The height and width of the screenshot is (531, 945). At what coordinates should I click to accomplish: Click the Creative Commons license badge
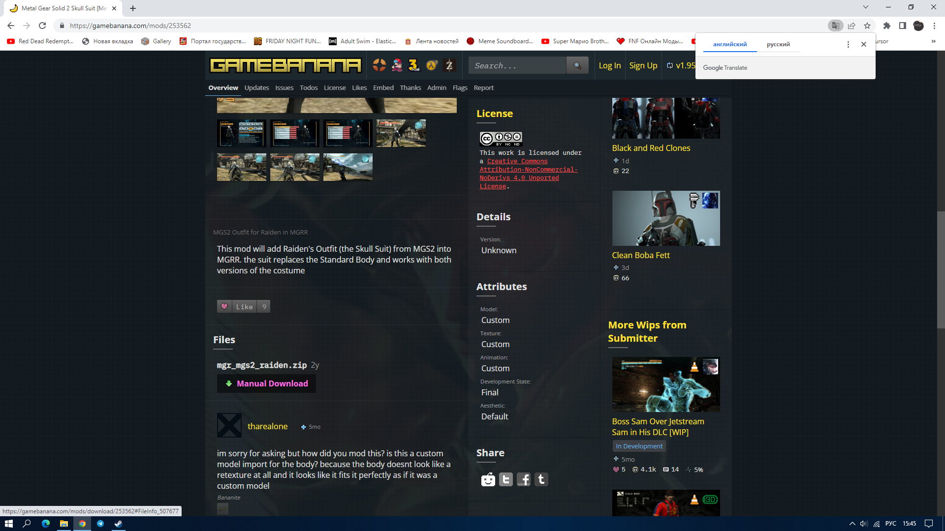point(501,139)
